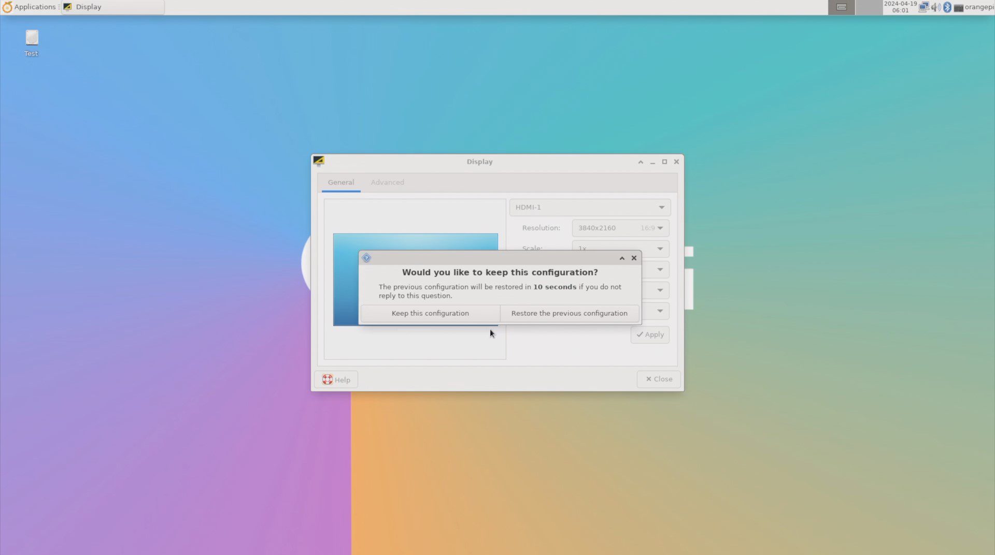Click the Display taskbar window button
Viewport: 995px width, 555px height.
[112, 7]
